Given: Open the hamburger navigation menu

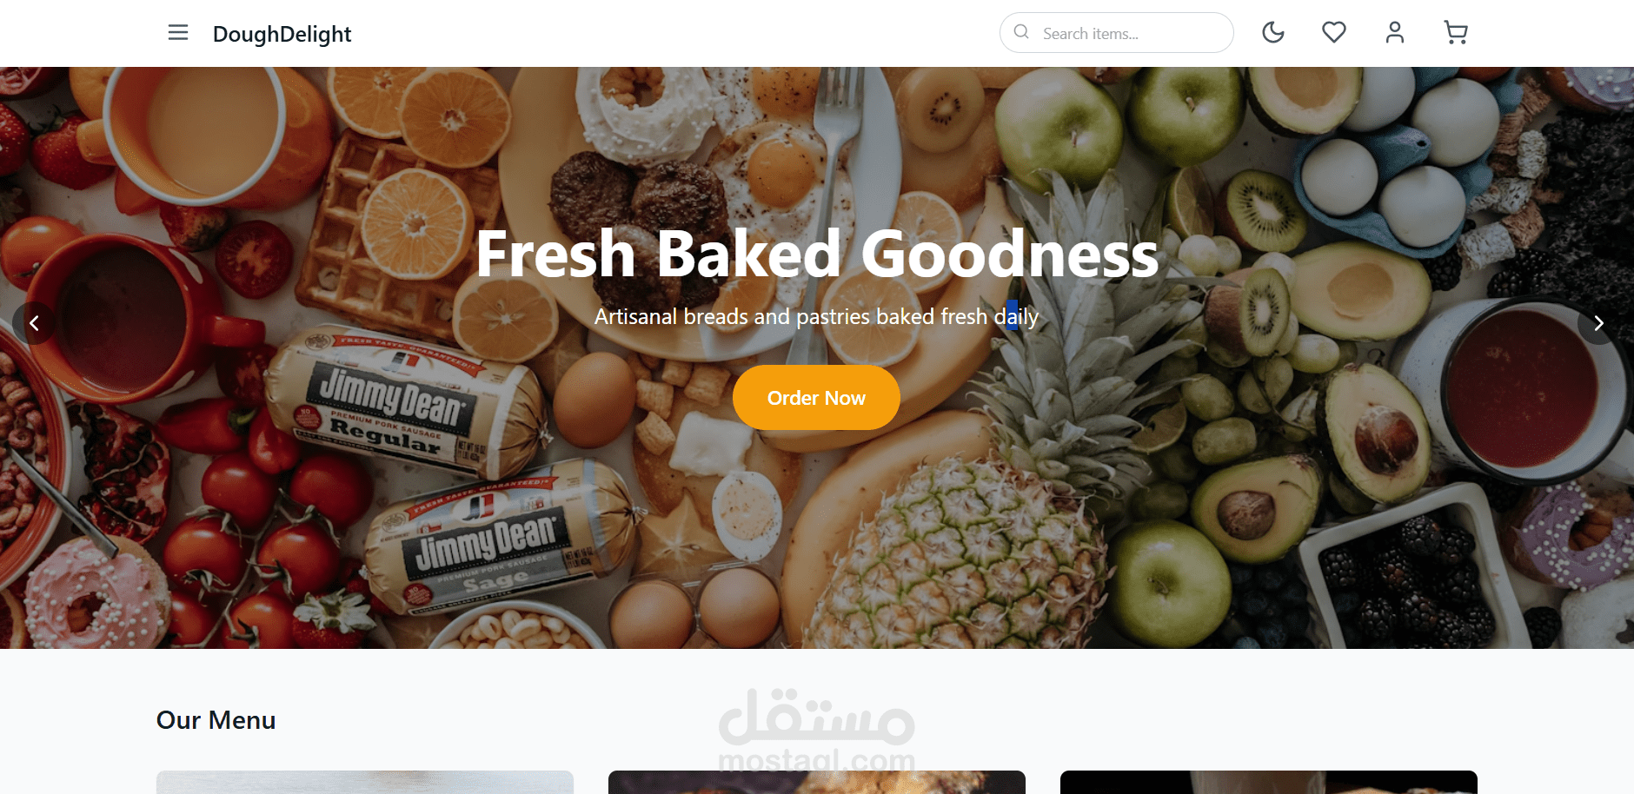Looking at the screenshot, I should point(178,33).
